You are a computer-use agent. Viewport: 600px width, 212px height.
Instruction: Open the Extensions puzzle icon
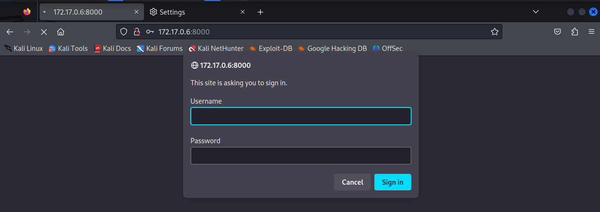click(575, 32)
